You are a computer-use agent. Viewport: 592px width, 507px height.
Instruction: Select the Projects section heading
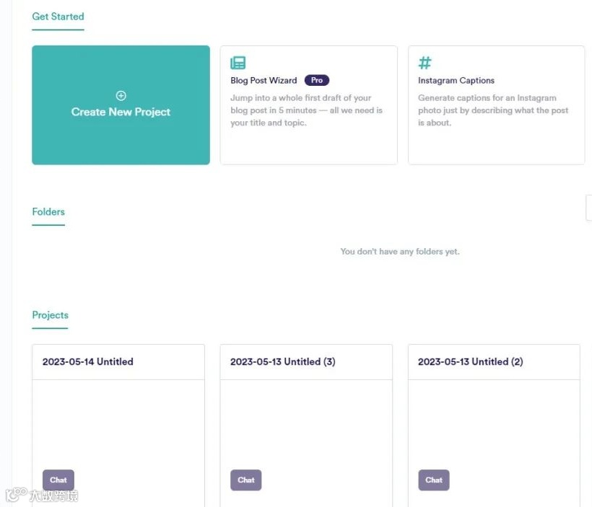tap(51, 315)
